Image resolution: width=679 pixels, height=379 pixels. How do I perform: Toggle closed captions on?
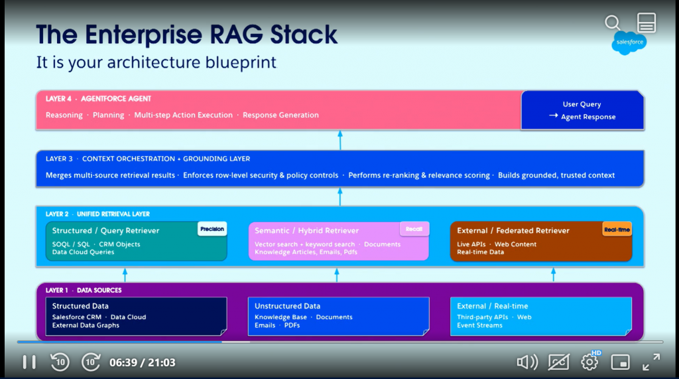click(558, 362)
